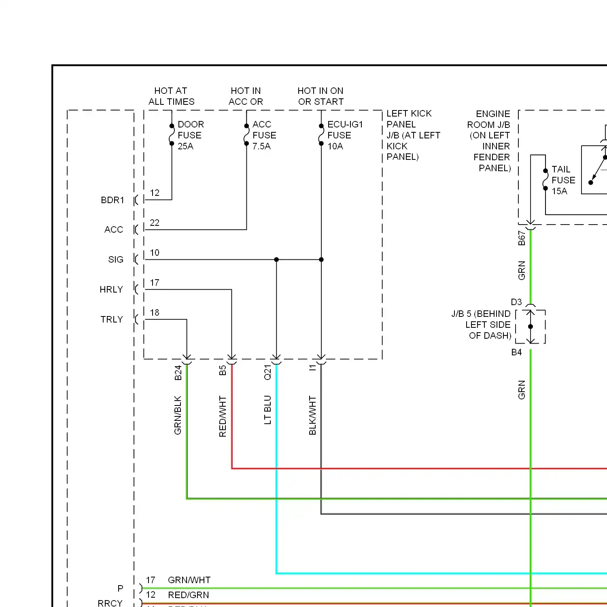Click the "ACC FUSE 7.5A" label

[x=264, y=135]
